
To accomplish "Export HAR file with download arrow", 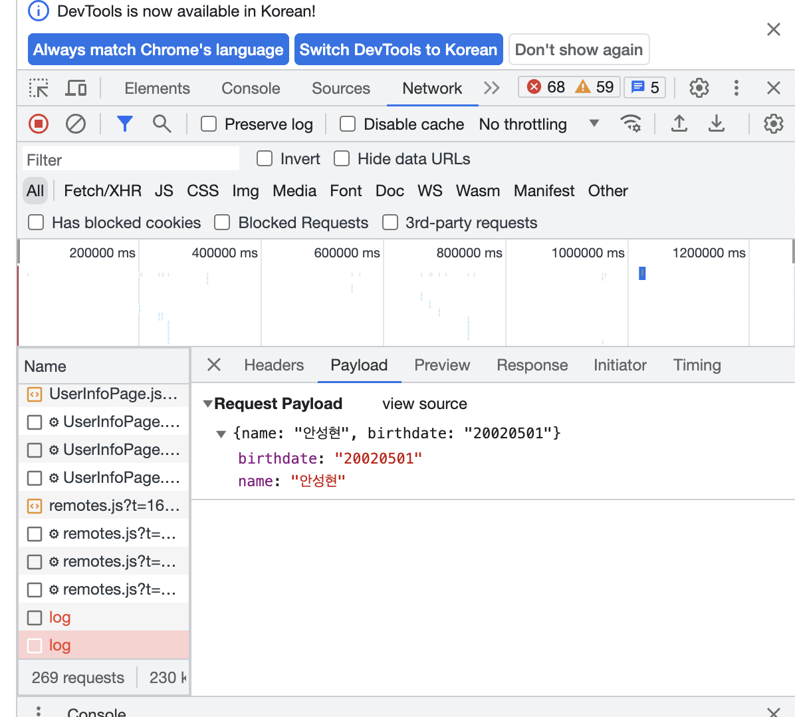I will (x=717, y=124).
